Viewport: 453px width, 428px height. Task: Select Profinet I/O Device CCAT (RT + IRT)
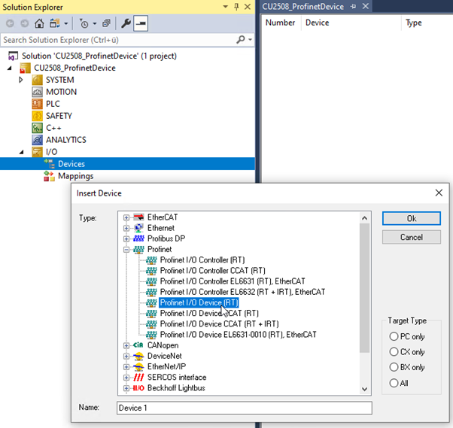coord(219,324)
